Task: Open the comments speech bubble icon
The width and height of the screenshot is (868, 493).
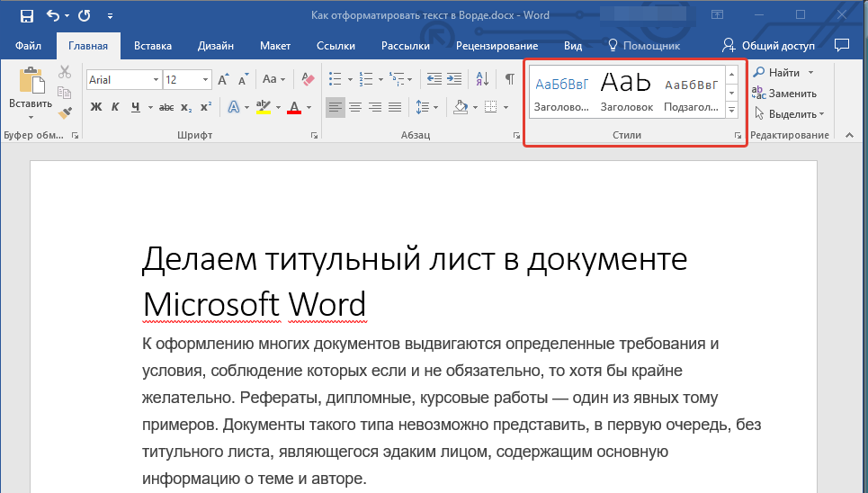Action: (842, 45)
